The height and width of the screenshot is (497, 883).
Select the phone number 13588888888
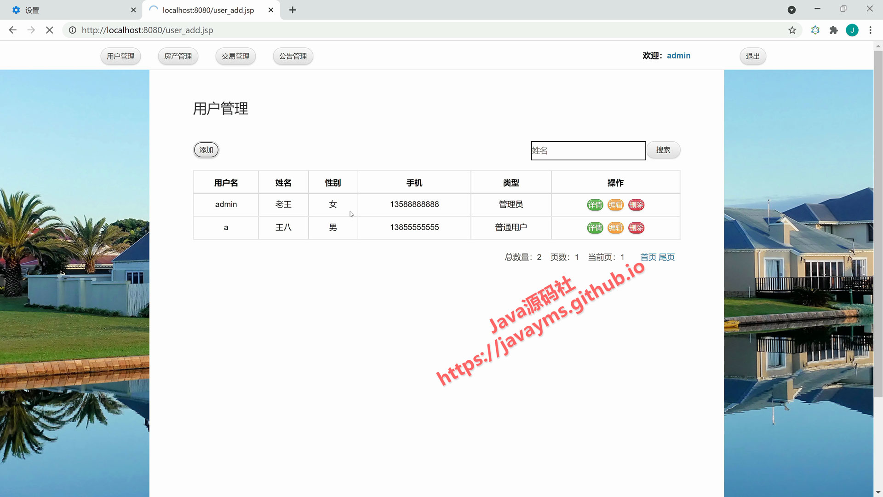[414, 204]
